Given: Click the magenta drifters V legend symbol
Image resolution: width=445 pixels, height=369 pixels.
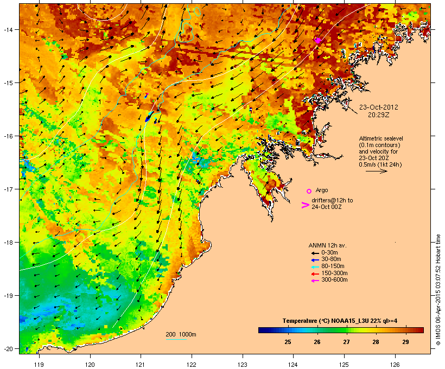Looking at the screenshot, I should point(305,205).
